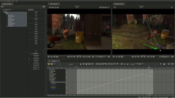
Task: Adjust the procedural preset strength slider
Action: (36, 51)
